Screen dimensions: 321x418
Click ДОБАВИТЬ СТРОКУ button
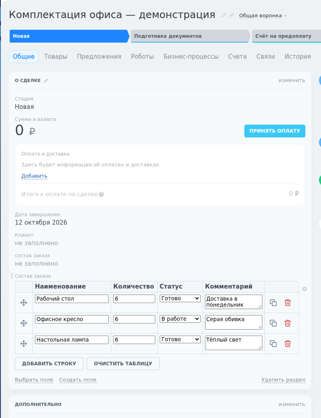(x=49, y=364)
